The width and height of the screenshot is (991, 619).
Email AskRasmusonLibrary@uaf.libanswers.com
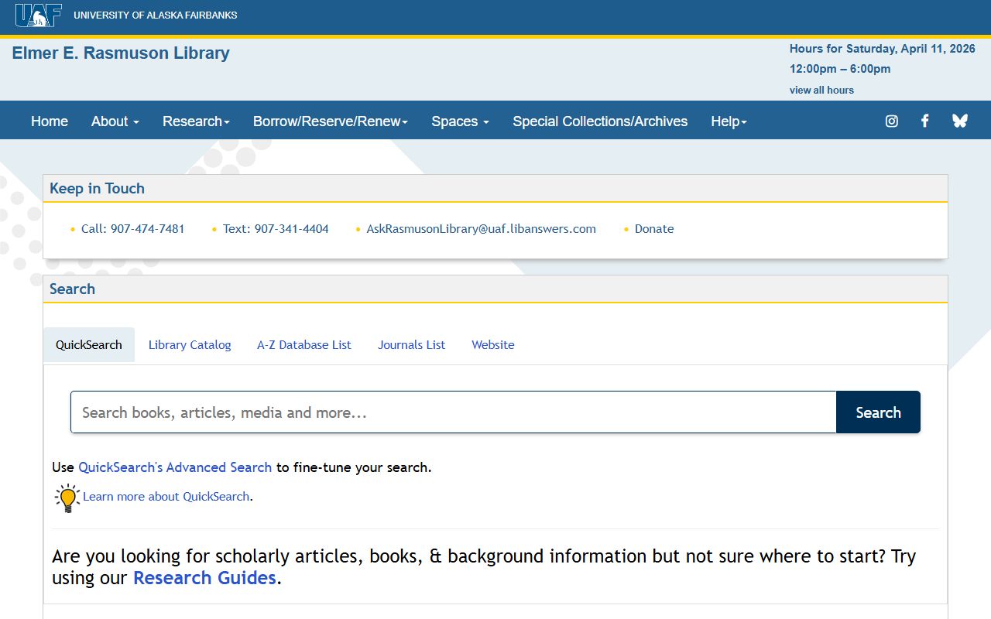[482, 229]
